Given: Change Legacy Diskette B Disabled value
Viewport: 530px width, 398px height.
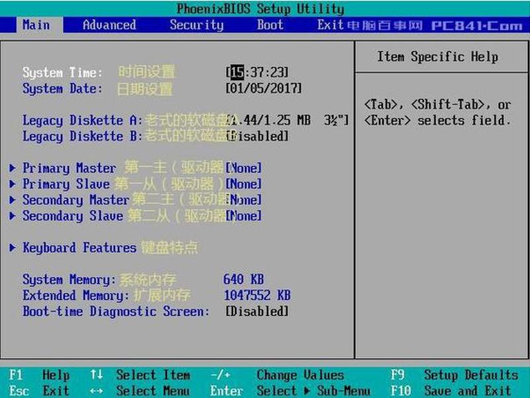Looking at the screenshot, I should click(257, 136).
